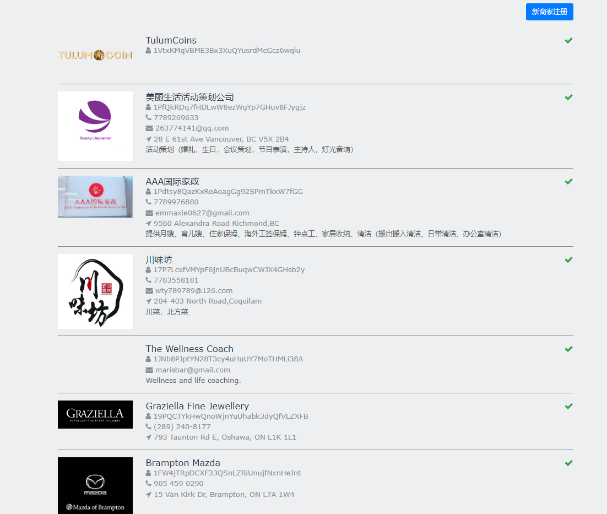Click user icon beside 1FW4jTRpDCXF33QSnLZRiUnujfNxnHeJnt

(148, 473)
